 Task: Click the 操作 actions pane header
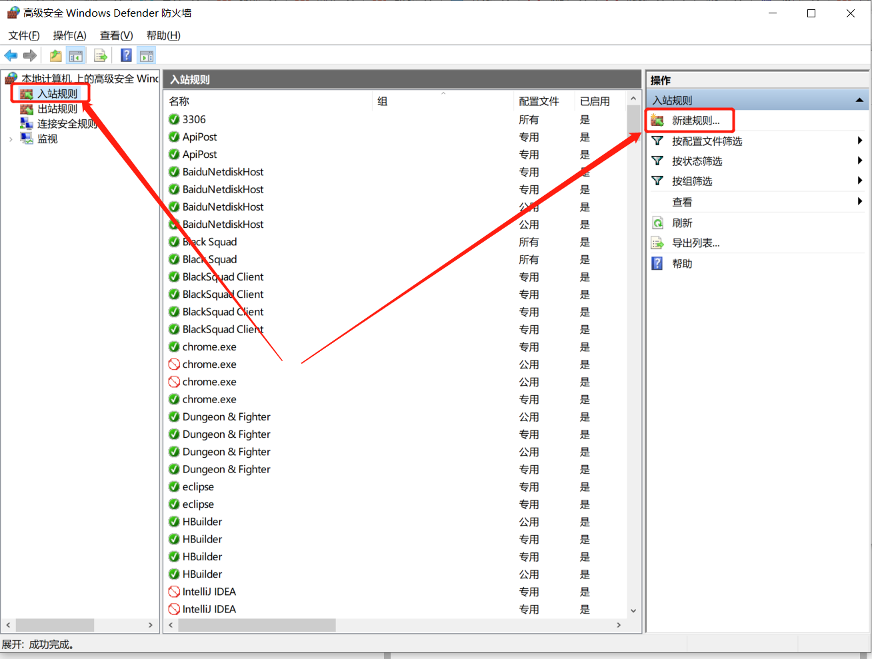pos(757,80)
